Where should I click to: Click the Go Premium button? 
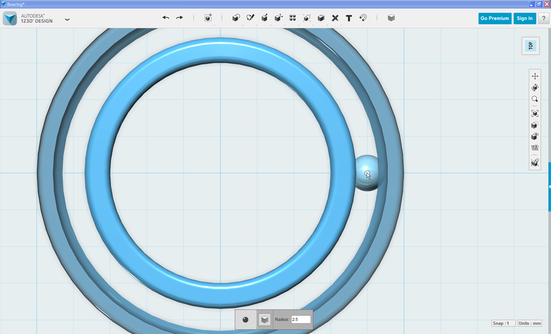coord(495,18)
